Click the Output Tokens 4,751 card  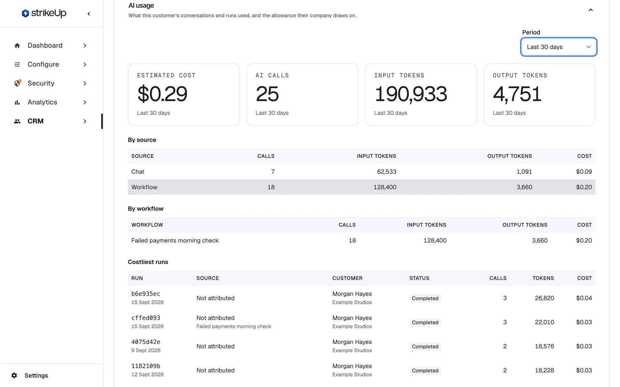coord(539,95)
